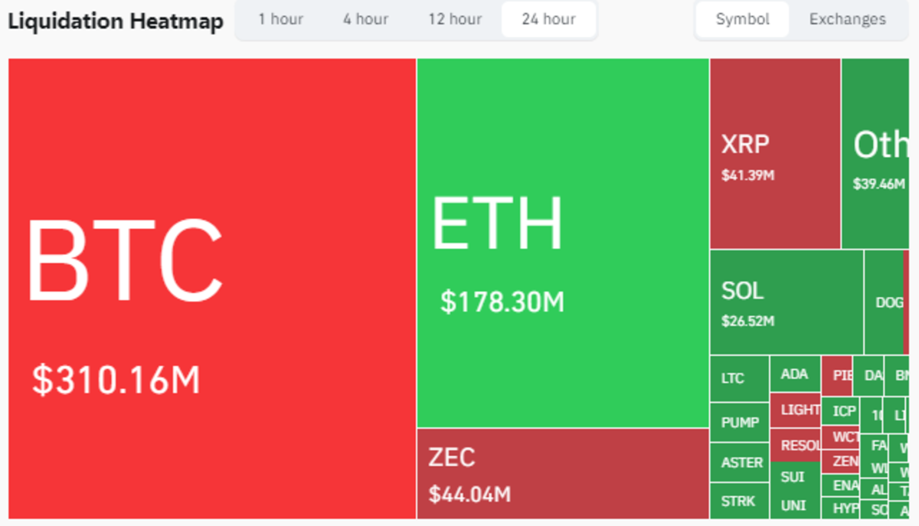Select the UNI tile

[x=794, y=505]
